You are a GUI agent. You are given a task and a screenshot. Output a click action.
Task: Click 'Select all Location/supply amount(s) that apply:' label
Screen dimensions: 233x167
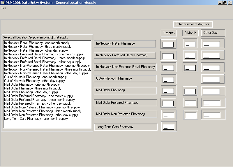[x=35, y=37]
